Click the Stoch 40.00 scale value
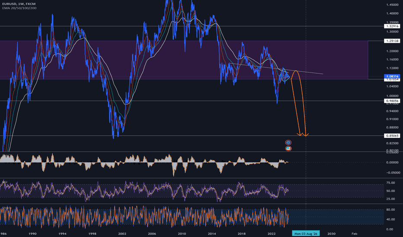 [390, 219]
